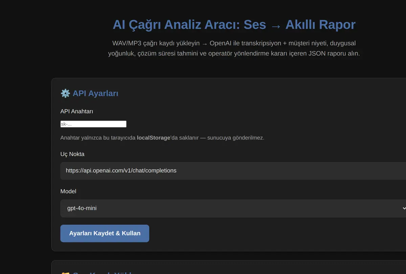This screenshot has width=406, height=274.
Task: Click the Uç Nokta label
Action: tap(72, 154)
